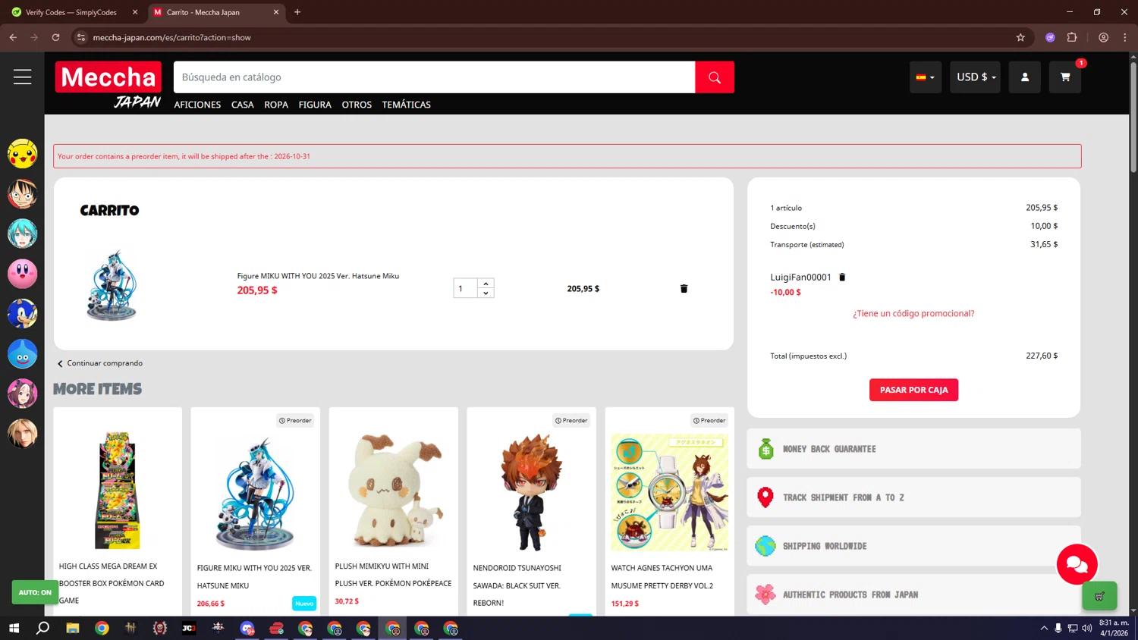
Task: Select the Hatsune Miku sidebar icon
Action: (x=22, y=234)
